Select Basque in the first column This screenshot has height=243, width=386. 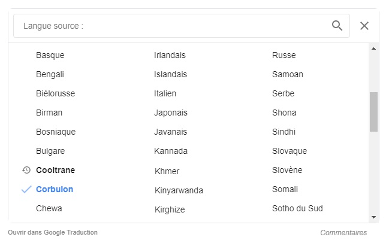point(50,55)
